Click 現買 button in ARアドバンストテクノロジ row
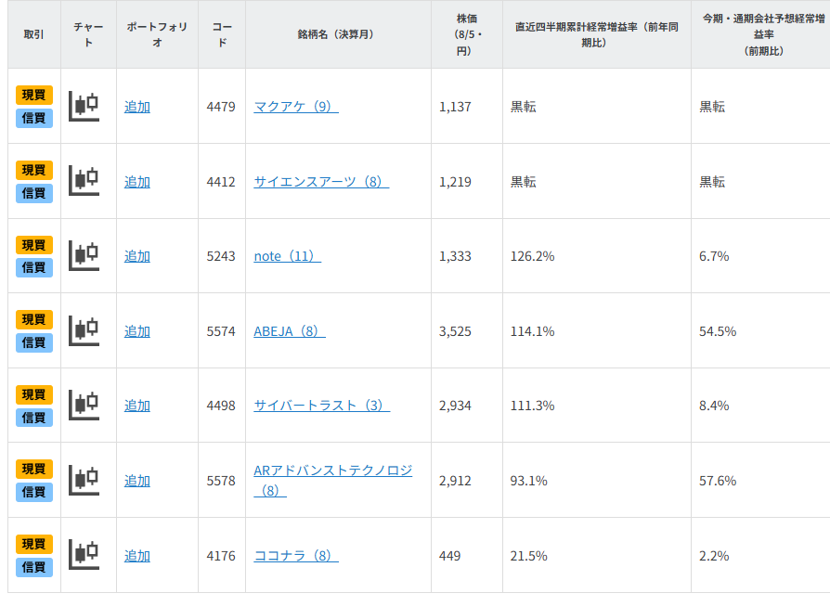Image resolution: width=830 pixels, height=606 pixels. tap(33, 469)
